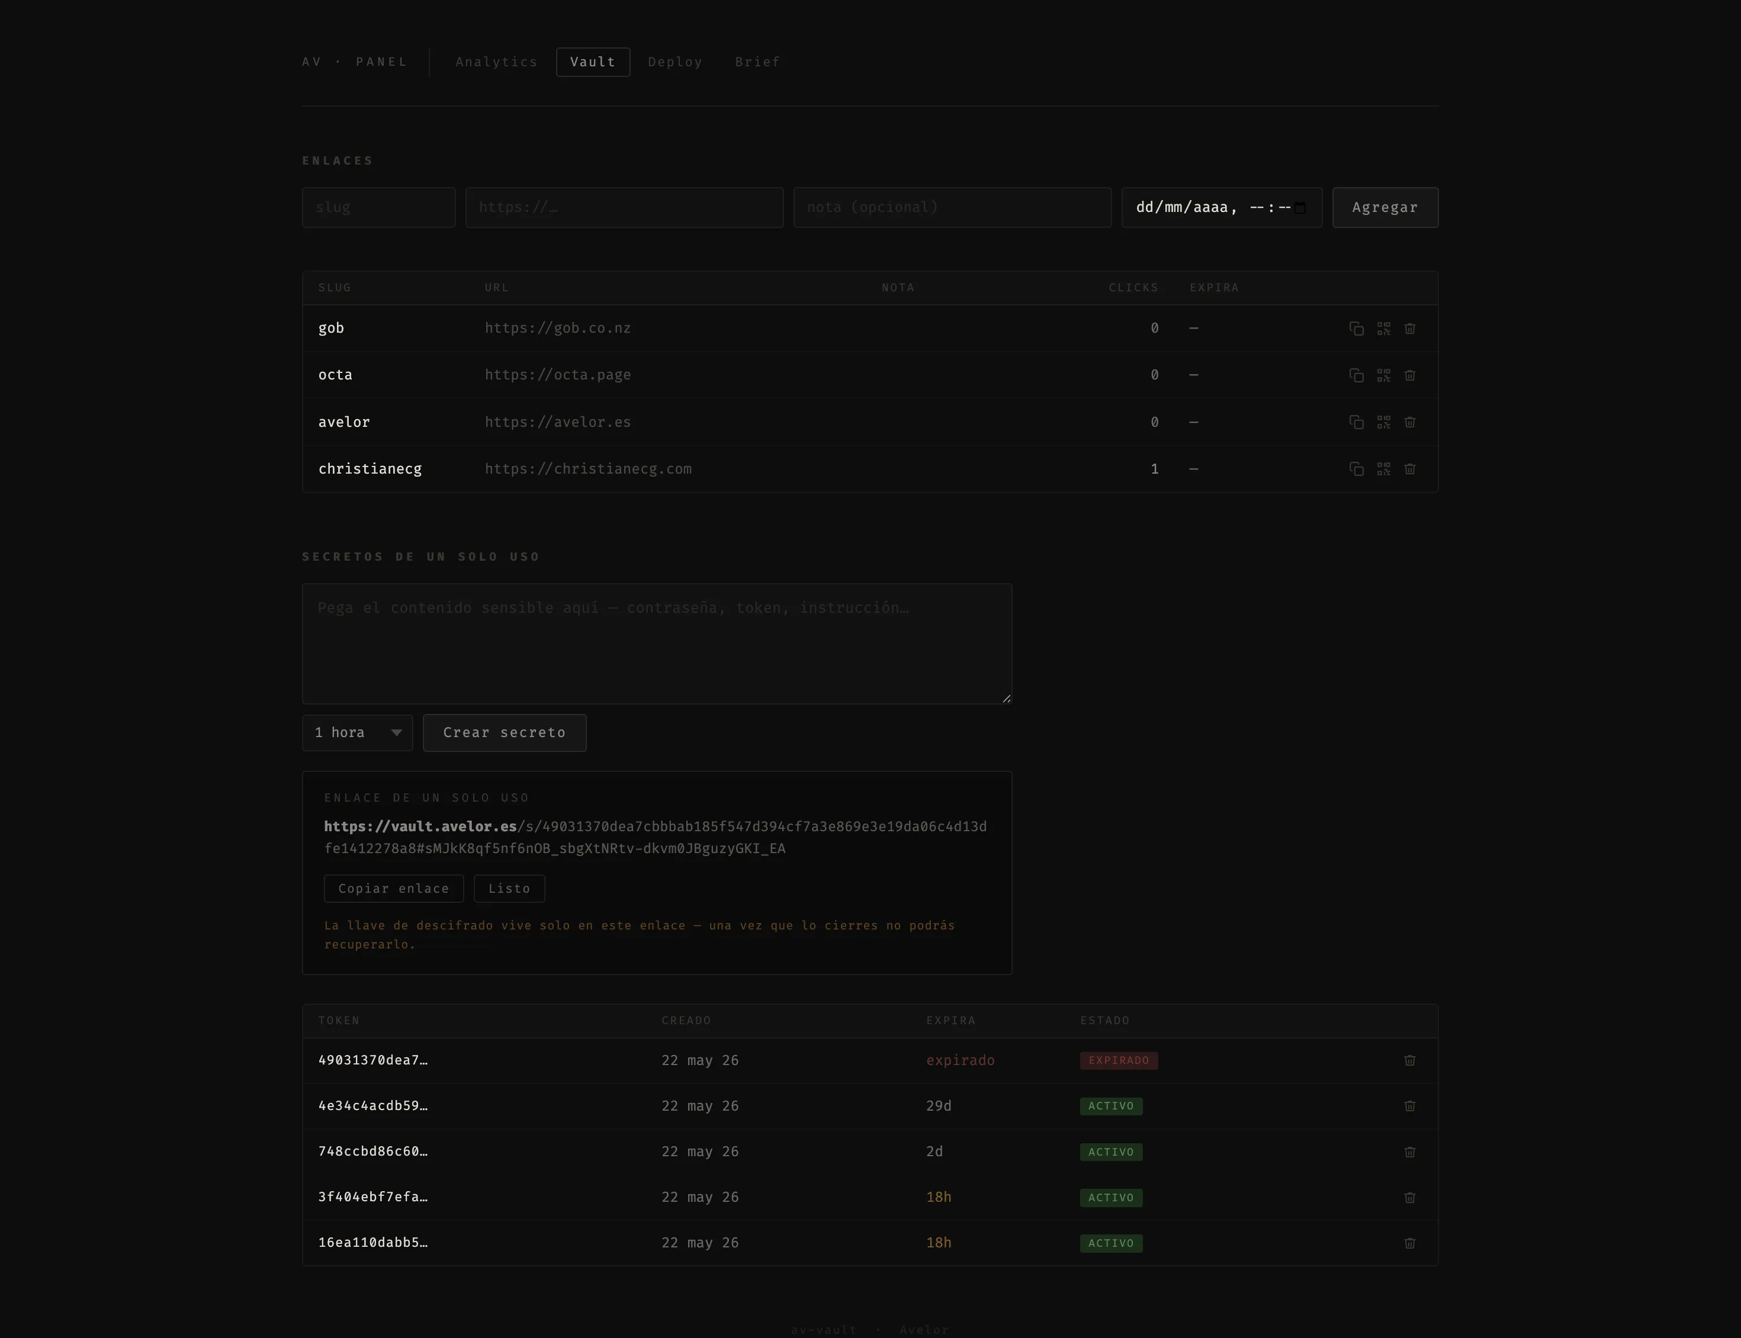Screen dimensions: 1741x1338
Task: Focus the https:// URL input
Action: (624, 207)
